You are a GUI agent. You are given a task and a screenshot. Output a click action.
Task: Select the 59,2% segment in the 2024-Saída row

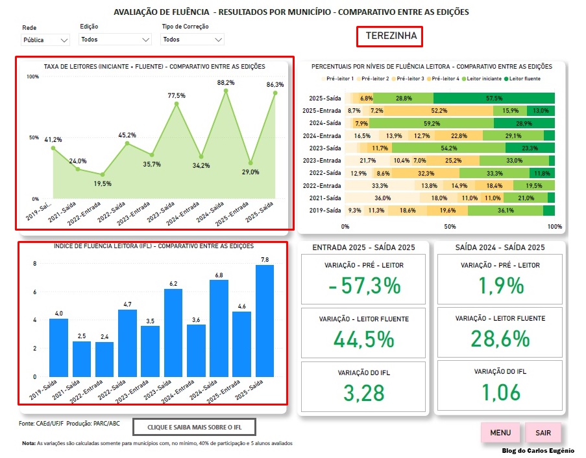(428, 123)
